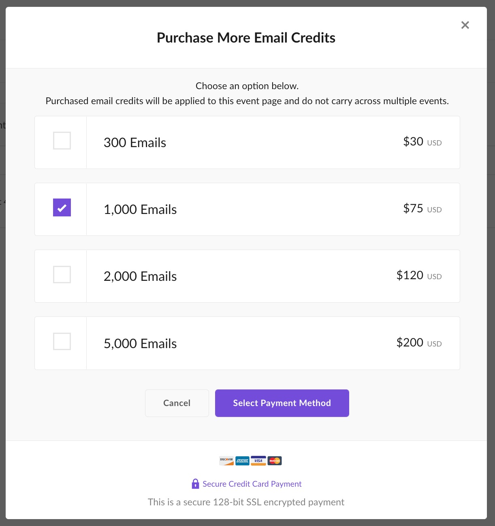
Task: Click the 5,000 Emails label text
Action: [x=140, y=344]
